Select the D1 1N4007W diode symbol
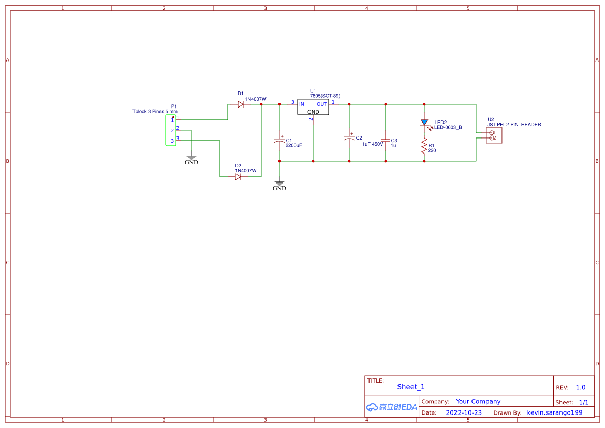Screen dimensions: 605x428 (x=240, y=103)
